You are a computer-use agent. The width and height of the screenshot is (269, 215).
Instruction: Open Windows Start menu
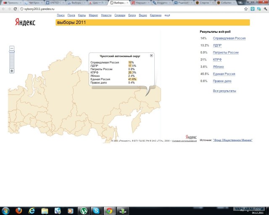[x=5, y=211]
